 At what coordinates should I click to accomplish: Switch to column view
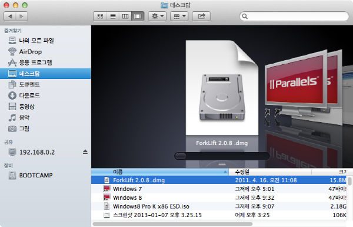click(125, 17)
